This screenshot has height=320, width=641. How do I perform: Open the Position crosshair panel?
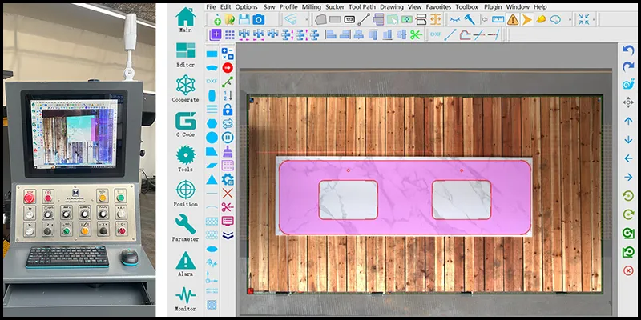pyautogui.click(x=185, y=191)
